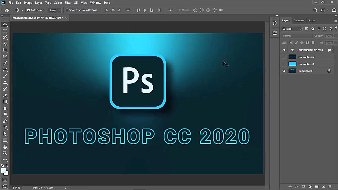338x190 pixels.
Task: Select the Polygonal Lasso tool
Action: [5, 37]
